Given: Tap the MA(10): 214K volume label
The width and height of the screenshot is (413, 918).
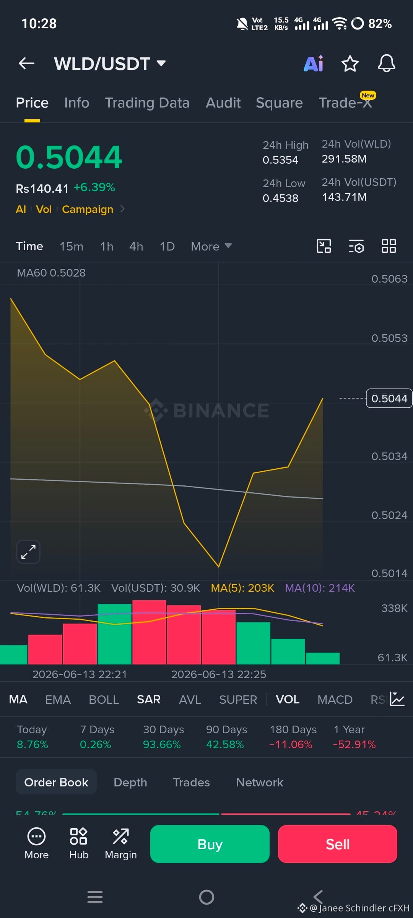Looking at the screenshot, I should [x=320, y=588].
